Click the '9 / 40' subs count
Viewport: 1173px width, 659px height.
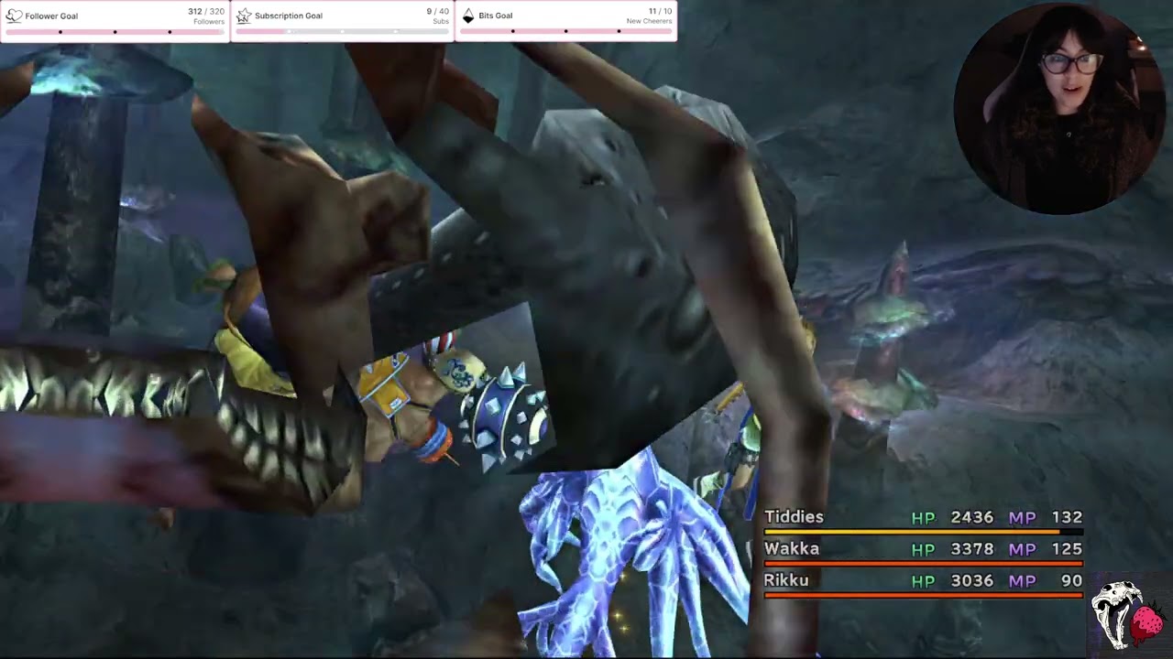click(x=438, y=11)
